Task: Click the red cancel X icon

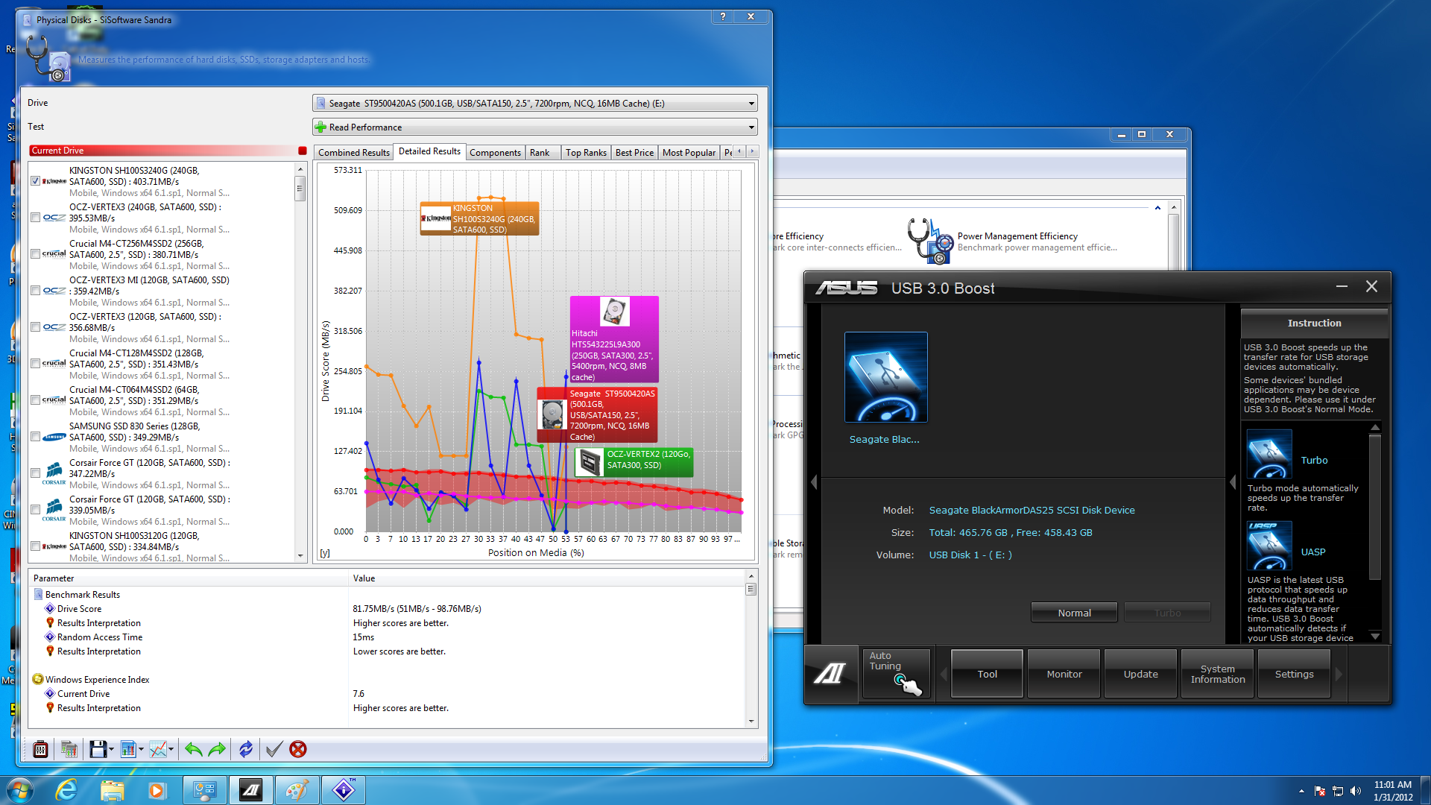Action: (x=298, y=749)
